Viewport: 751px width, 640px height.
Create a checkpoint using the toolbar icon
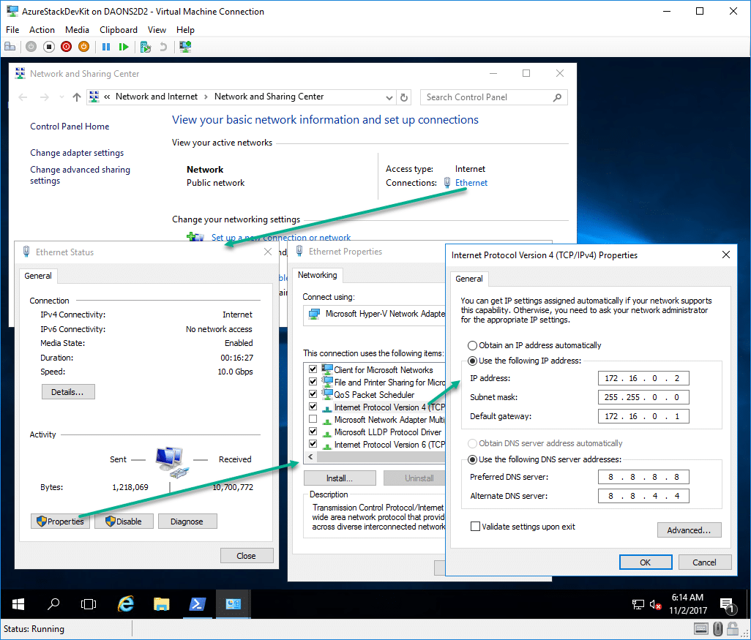(146, 47)
